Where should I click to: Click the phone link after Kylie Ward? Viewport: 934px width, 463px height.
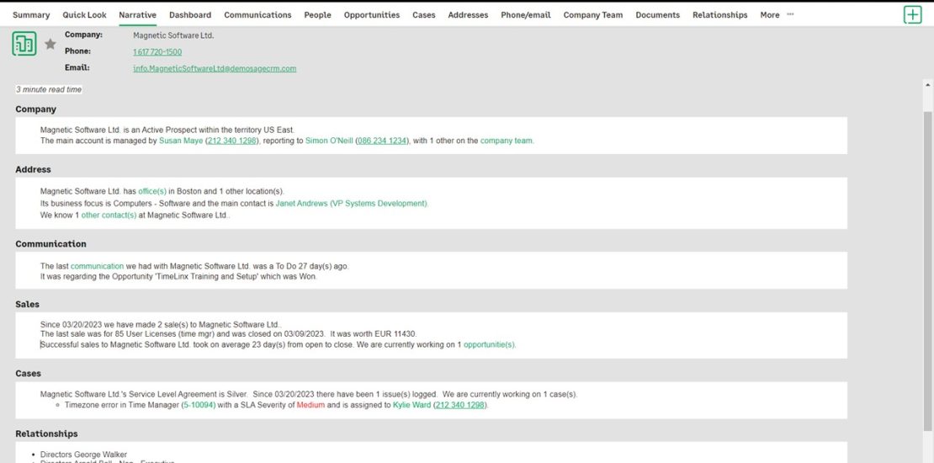(x=461, y=405)
